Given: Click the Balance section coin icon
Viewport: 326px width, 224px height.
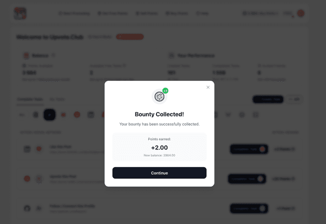Looking at the screenshot, I should 26,55.
